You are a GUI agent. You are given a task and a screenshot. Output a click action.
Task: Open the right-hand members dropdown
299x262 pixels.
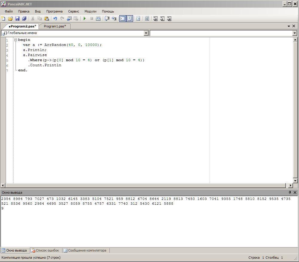click(295, 33)
